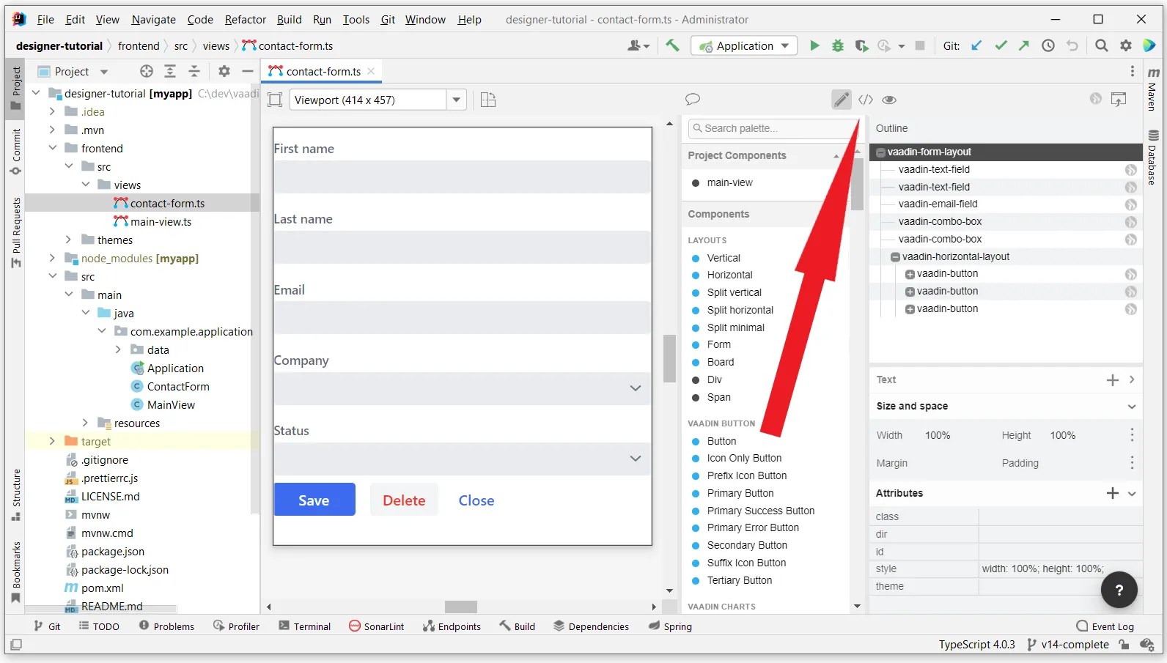This screenshot has height=663, width=1167.
Task: Select vaadin-email-field in Outline
Action: pyautogui.click(x=938, y=204)
